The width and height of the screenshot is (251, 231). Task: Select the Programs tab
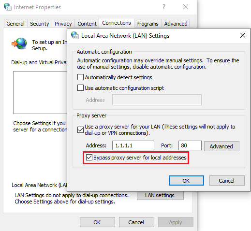click(148, 24)
